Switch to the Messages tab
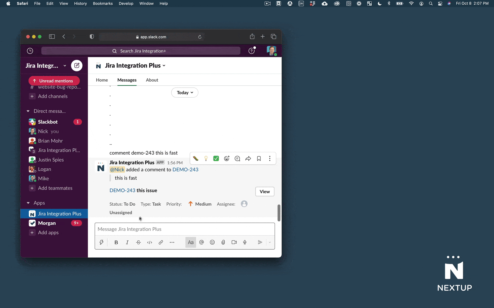This screenshot has height=308, width=494. [x=127, y=80]
